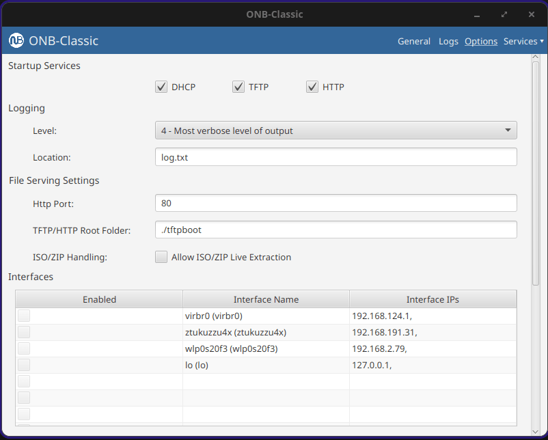Disable the HTTP startup service
Screen dimensions: 548x440
click(x=312, y=87)
